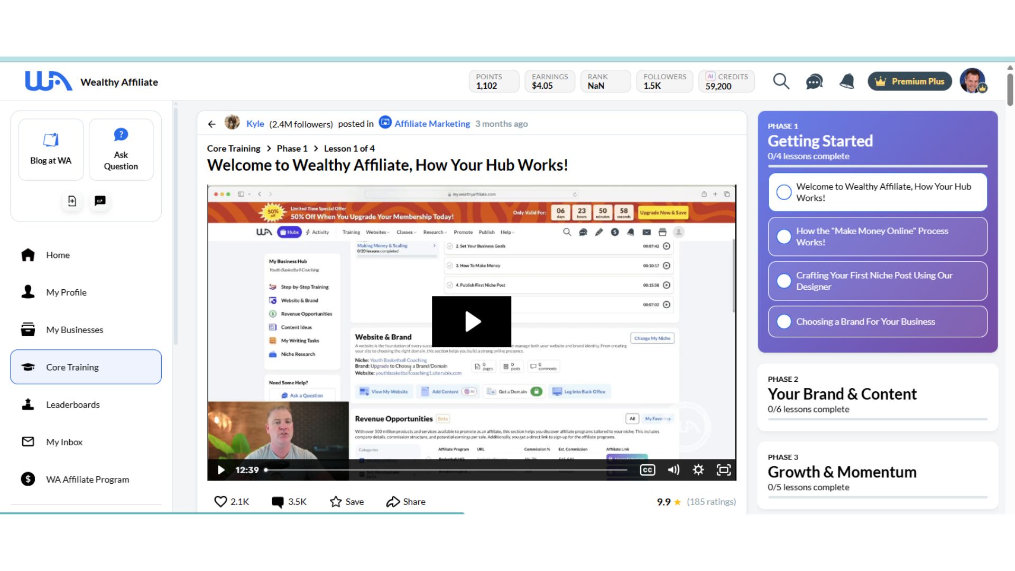Expand Phase 2 Your Brand & Content
The height and width of the screenshot is (571, 1015).
(878, 397)
